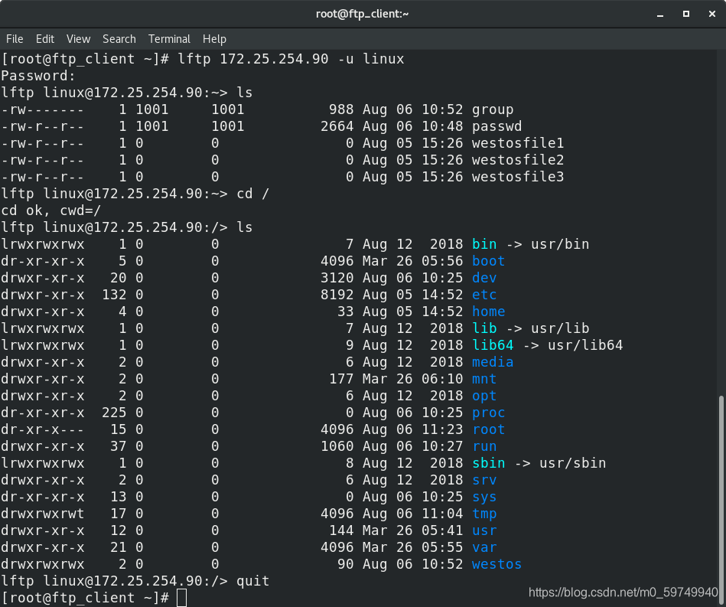
Task: Click the 'var' directory name
Action: point(484,547)
